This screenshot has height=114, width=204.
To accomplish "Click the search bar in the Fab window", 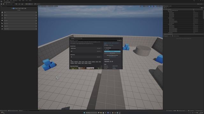I will [x=96, y=41].
